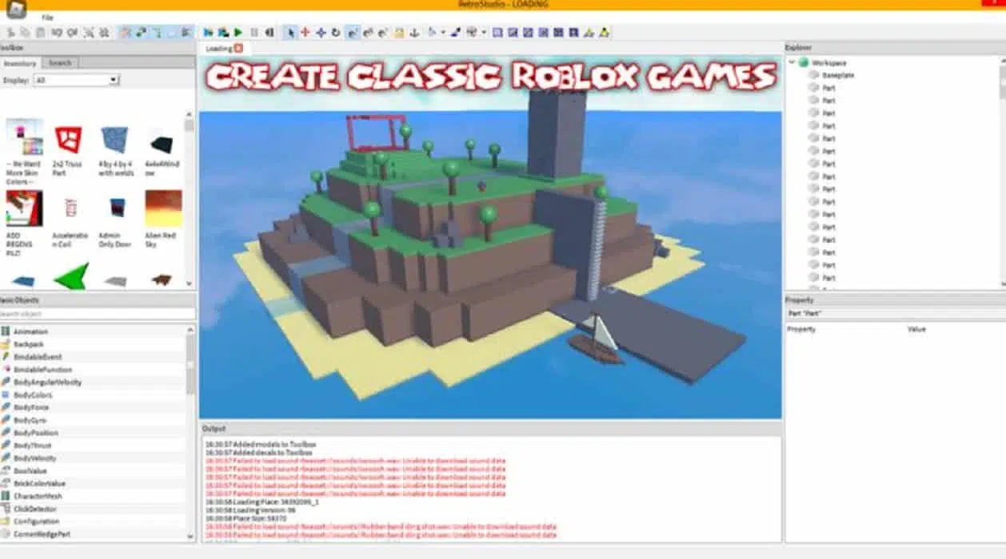Screen dimensions: 1006x559
Task: Click the 'Added decals to Toolbox' output line
Action: coord(259,452)
